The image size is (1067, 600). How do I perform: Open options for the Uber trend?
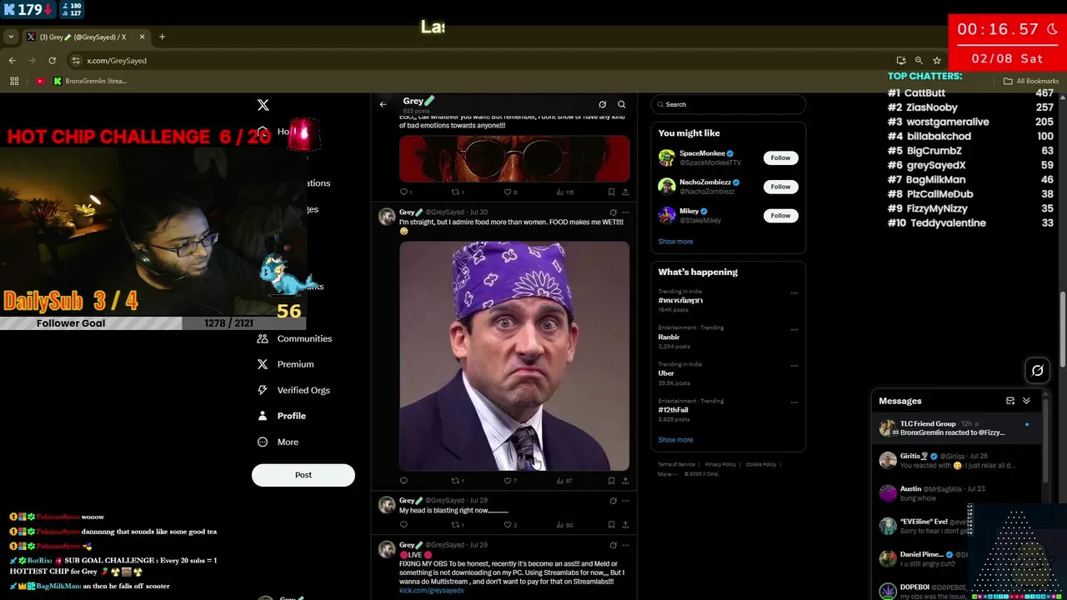[x=794, y=366]
